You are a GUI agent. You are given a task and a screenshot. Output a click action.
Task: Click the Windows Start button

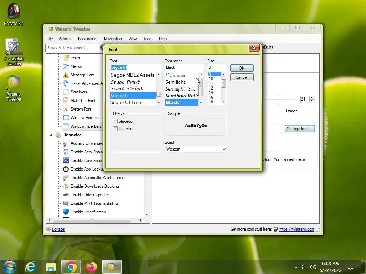click(x=10, y=267)
